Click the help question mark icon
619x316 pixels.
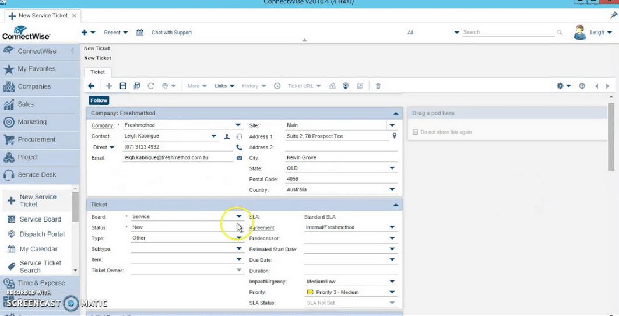(582, 86)
